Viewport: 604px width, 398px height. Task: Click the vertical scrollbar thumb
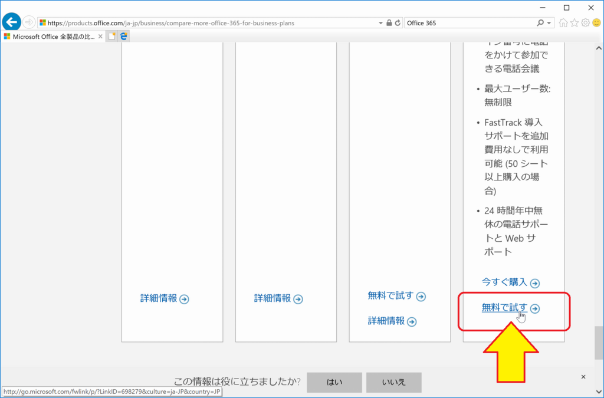click(x=599, y=343)
